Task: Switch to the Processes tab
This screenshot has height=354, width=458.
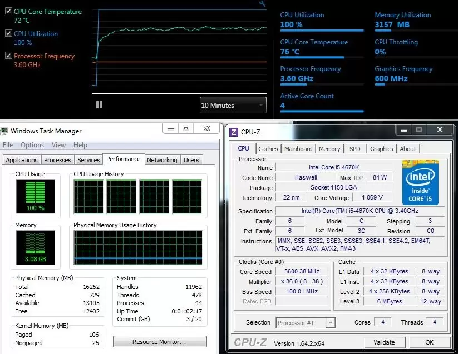Action: point(57,160)
